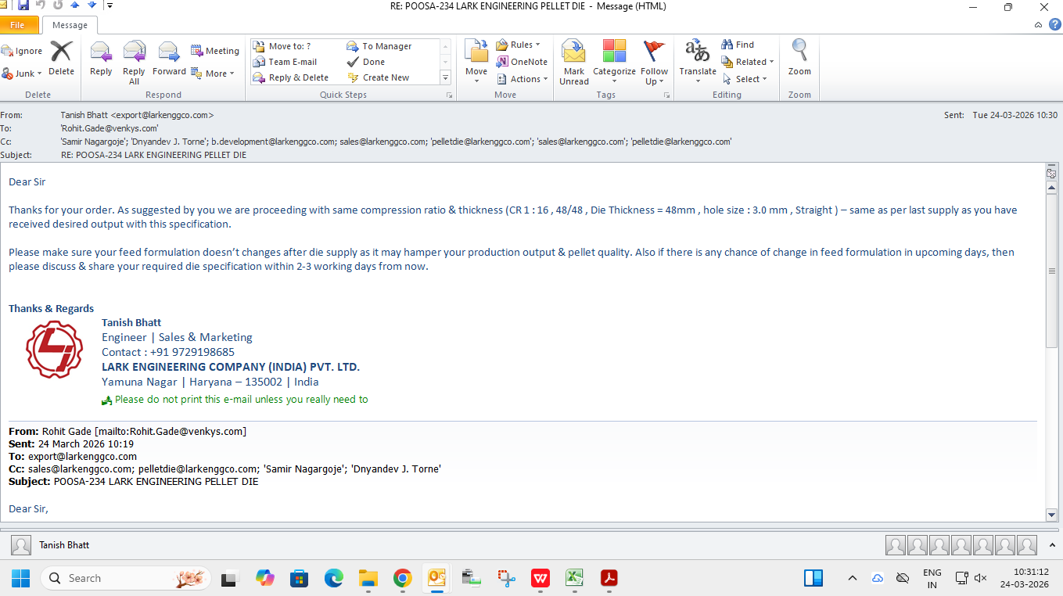Click the Ignore conversation button
This screenshot has width=1063, height=596.
click(x=22, y=51)
